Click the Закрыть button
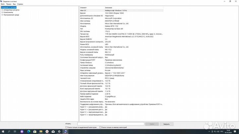This screenshot has width=239, height=134. coord(166,124)
